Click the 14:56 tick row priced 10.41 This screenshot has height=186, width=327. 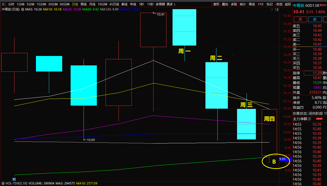tap(309, 170)
